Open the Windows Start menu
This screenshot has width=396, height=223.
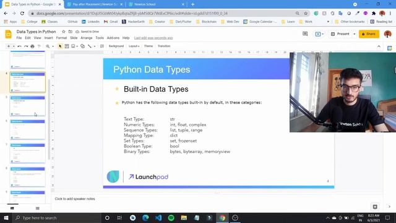[6, 217]
